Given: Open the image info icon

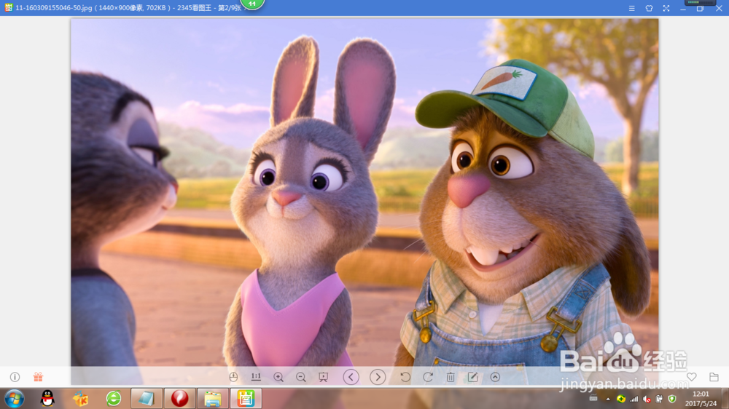Looking at the screenshot, I should pos(15,377).
